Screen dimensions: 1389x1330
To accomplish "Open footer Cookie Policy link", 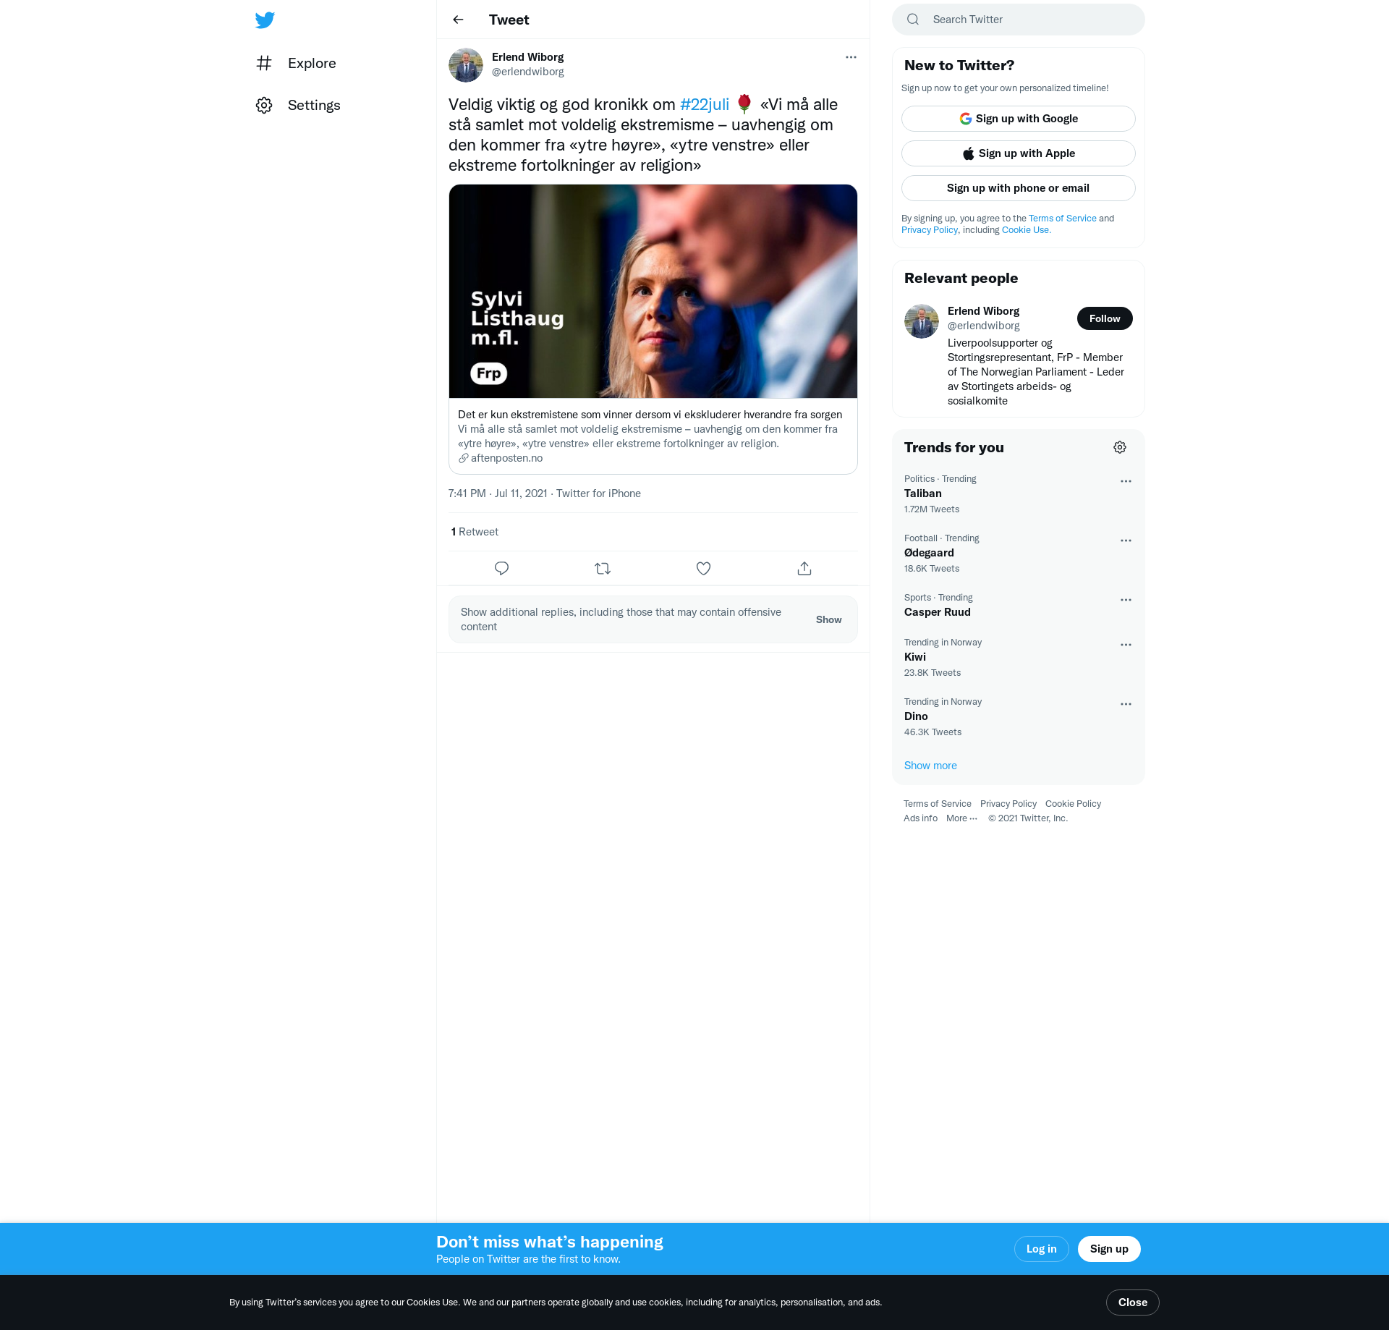I will [1073, 804].
